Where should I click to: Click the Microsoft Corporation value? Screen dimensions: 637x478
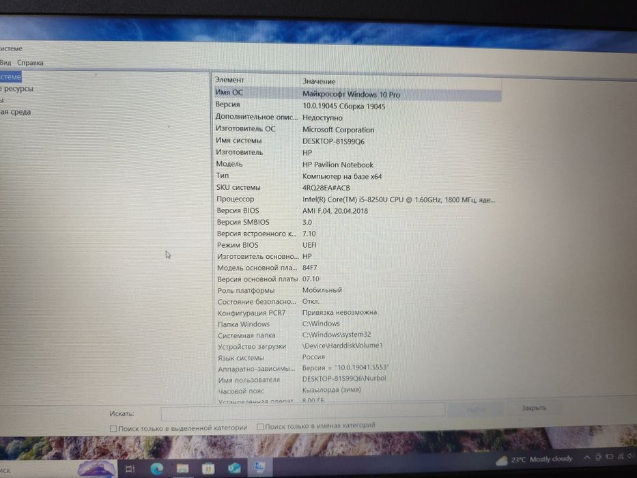click(x=338, y=130)
